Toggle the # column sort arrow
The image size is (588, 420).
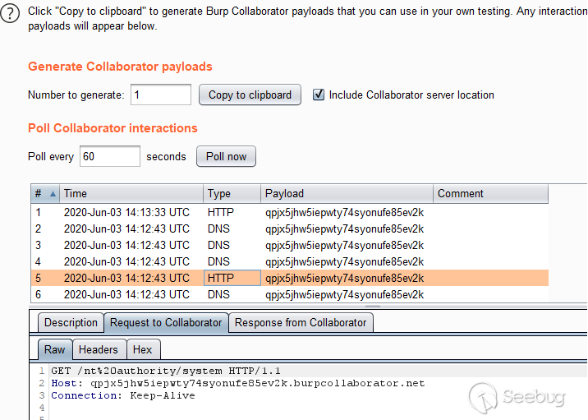click(53, 194)
